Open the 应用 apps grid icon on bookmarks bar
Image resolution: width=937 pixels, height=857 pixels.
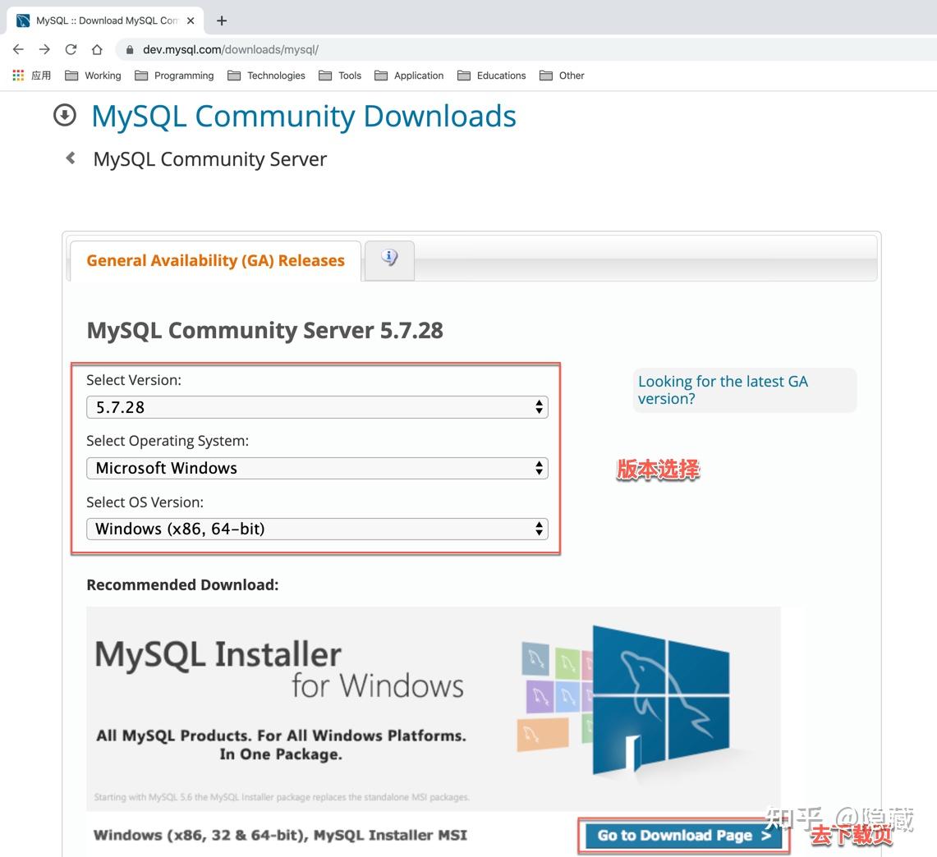tap(17, 76)
